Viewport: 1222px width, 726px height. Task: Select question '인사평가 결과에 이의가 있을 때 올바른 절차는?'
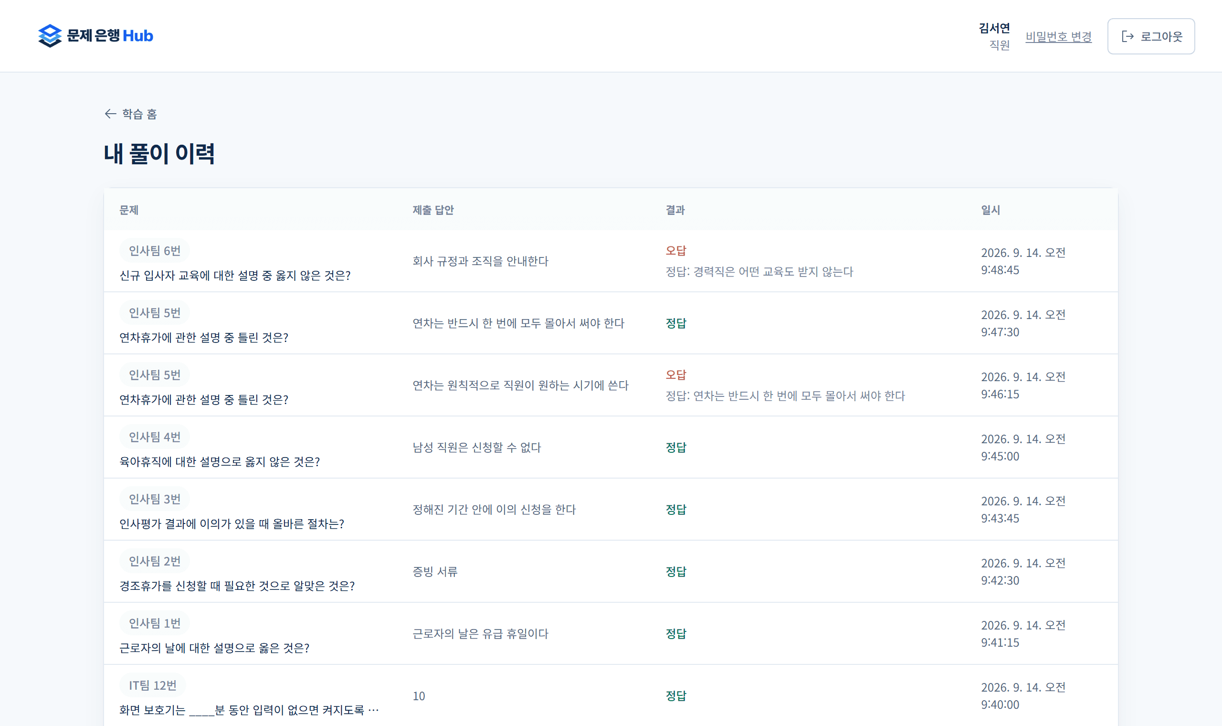coord(232,524)
